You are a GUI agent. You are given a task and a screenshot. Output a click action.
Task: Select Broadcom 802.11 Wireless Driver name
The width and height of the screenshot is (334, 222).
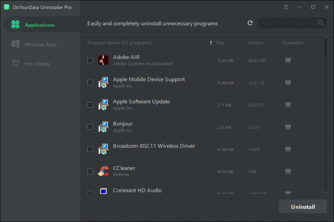click(x=154, y=146)
